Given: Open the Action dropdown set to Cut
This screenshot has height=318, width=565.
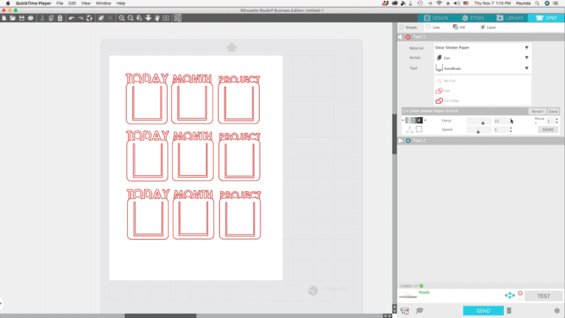Looking at the screenshot, I should [x=483, y=57].
